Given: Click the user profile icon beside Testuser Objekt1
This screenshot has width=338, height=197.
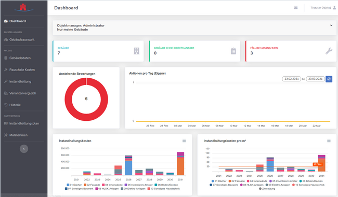Looking at the screenshot, I should tap(334, 8).
